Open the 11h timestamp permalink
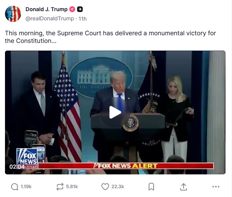The height and width of the screenshot is (197, 232). point(83,19)
